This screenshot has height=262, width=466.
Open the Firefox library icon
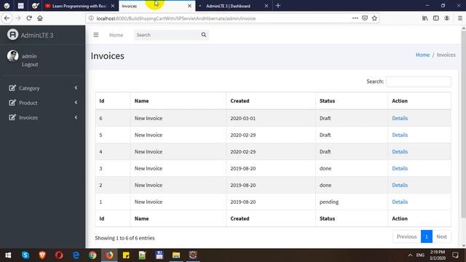(425, 18)
